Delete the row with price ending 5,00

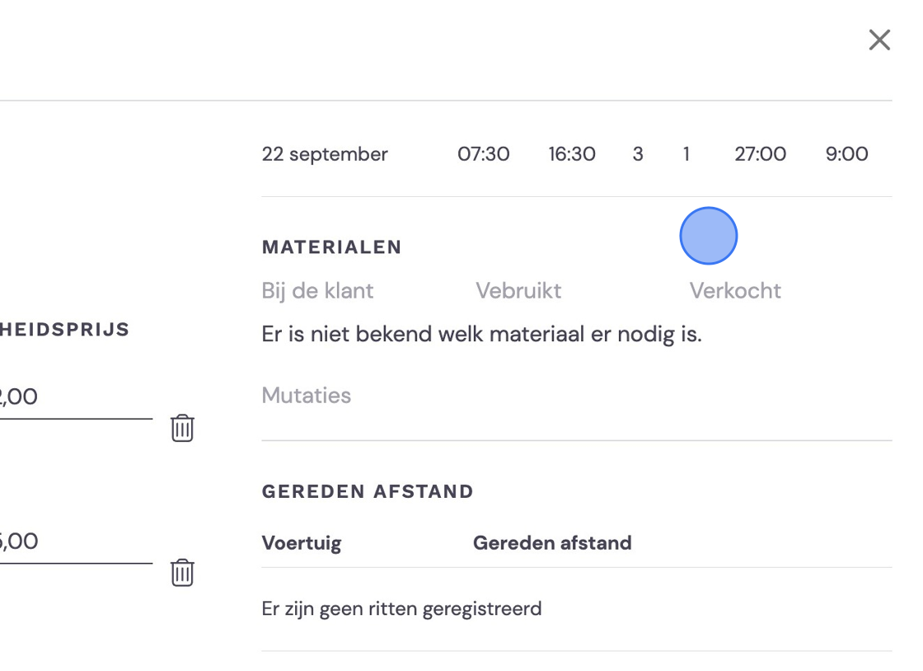click(x=182, y=573)
